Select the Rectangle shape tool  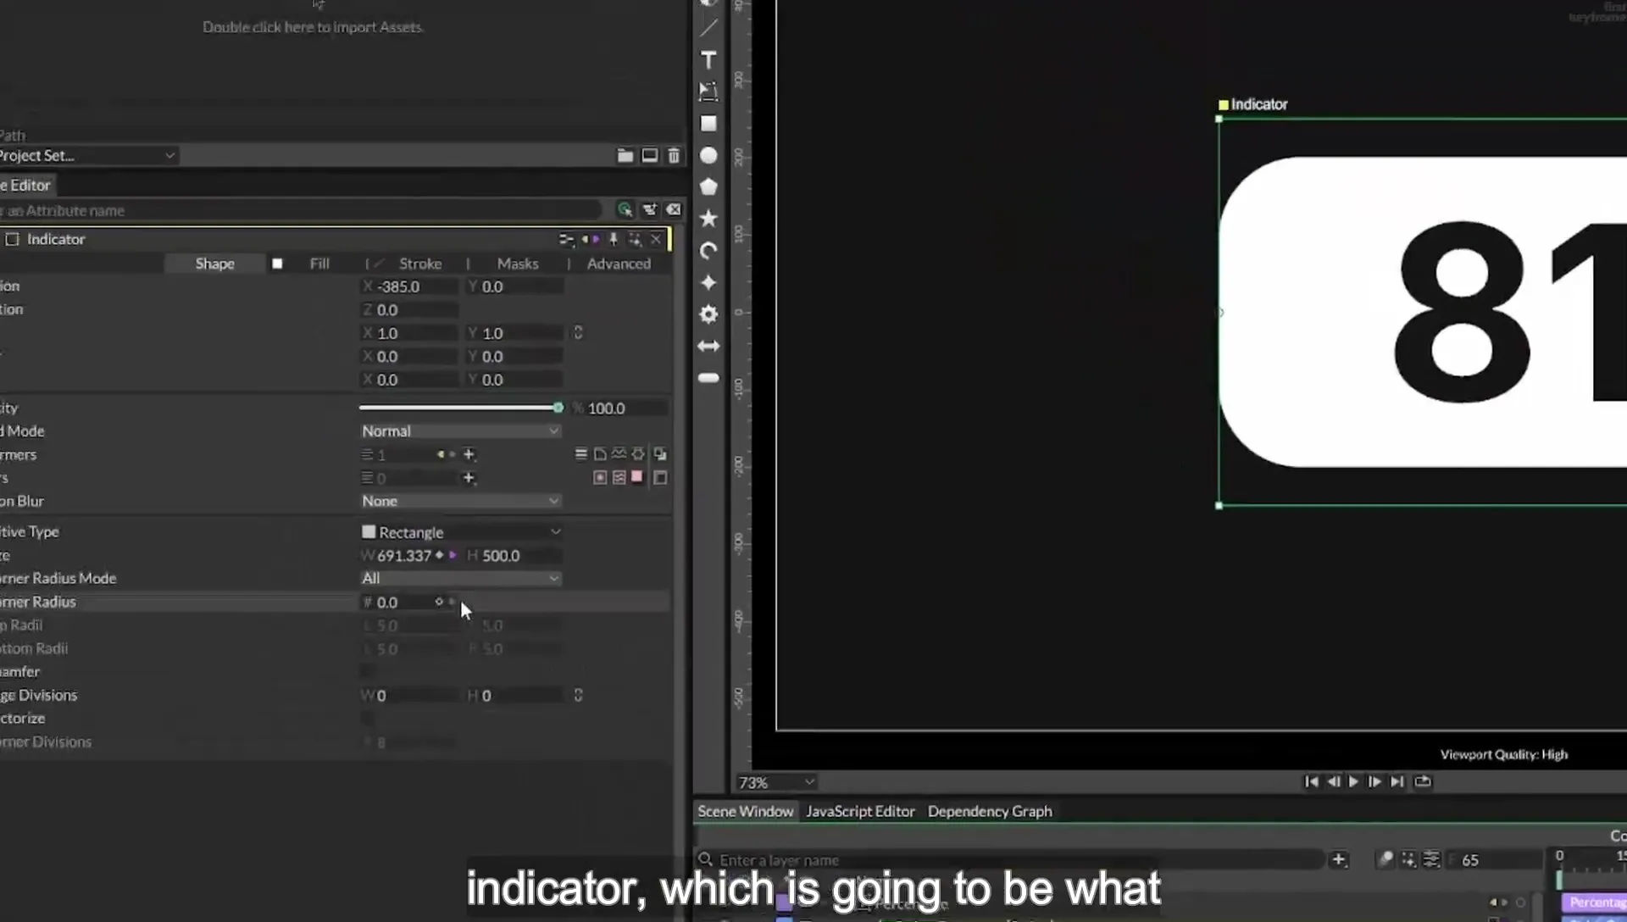[x=708, y=124]
